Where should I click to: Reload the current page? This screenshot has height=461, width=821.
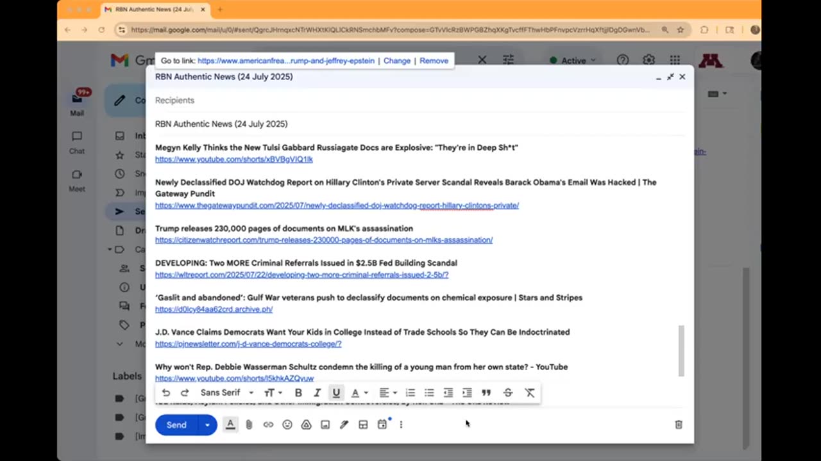click(101, 29)
